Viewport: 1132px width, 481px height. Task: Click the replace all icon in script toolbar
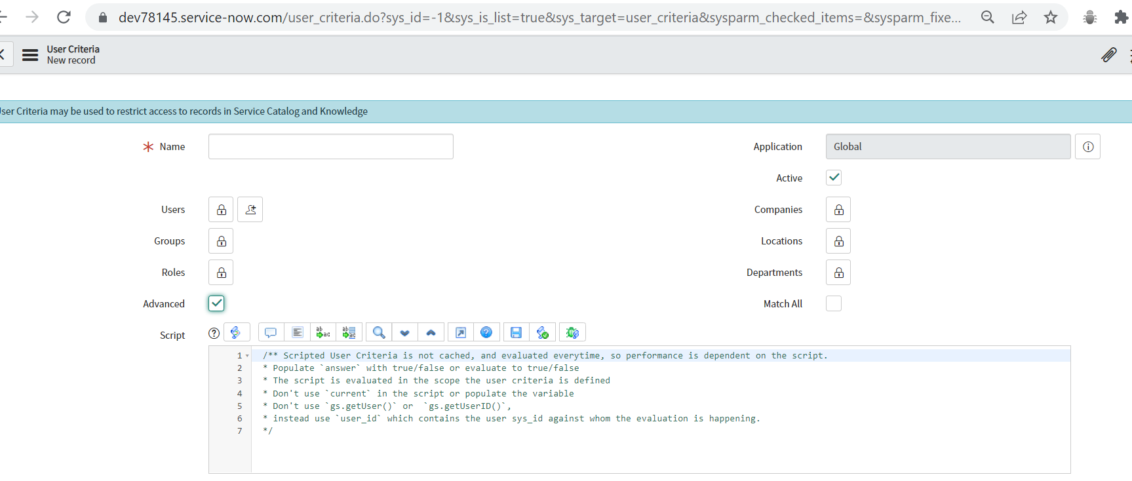[x=349, y=332]
